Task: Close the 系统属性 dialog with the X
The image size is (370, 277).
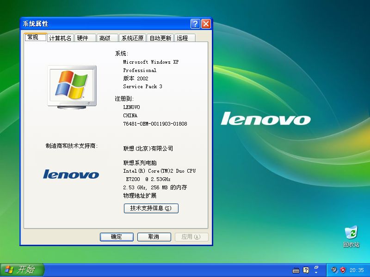Action: 206,24
